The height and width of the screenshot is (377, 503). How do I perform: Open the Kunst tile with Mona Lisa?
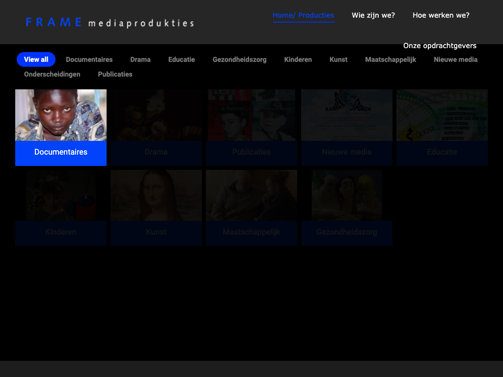pos(156,207)
